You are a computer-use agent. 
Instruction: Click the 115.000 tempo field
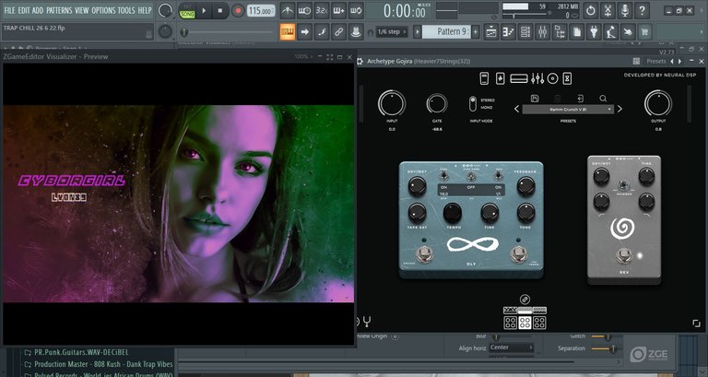click(261, 11)
